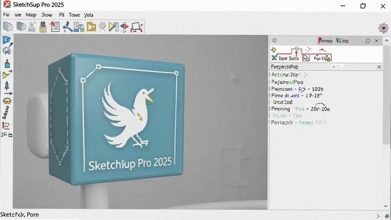Switch to the Pmme tab with red flag
The width and height of the screenshot is (391, 220).
[325, 41]
